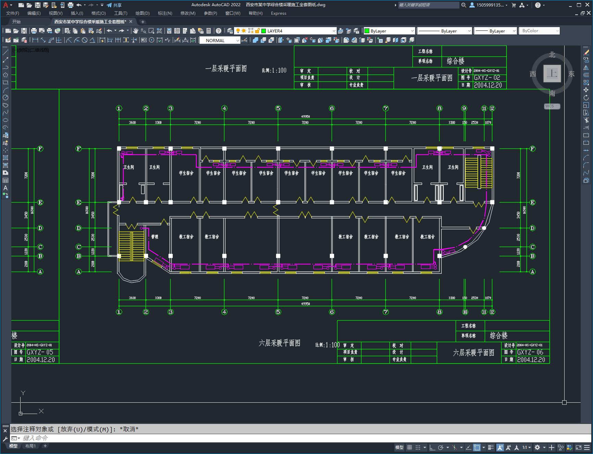Click the Customization hamburger icon in status bar

click(586, 447)
